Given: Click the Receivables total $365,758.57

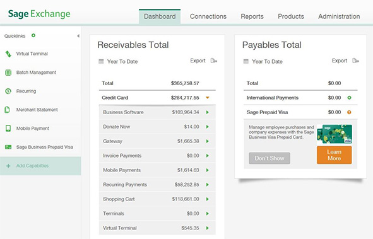Looking at the screenshot, I should pyautogui.click(x=185, y=83).
